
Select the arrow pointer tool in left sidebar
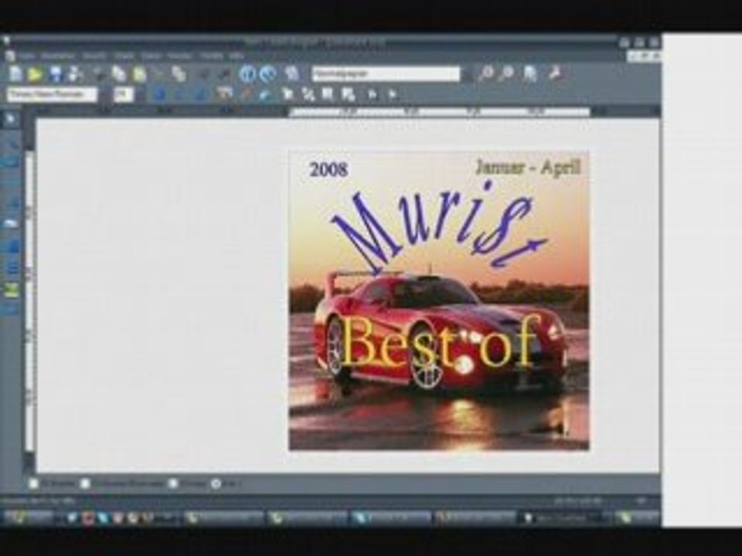12,119
